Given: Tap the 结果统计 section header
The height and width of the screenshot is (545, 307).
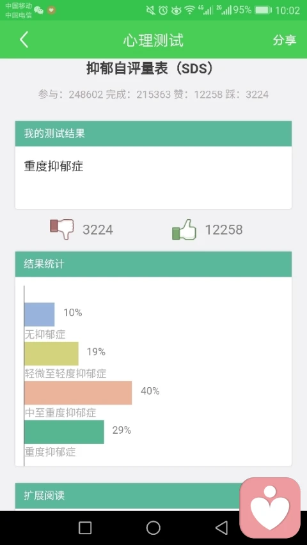Looking at the screenshot, I should 153,264.
